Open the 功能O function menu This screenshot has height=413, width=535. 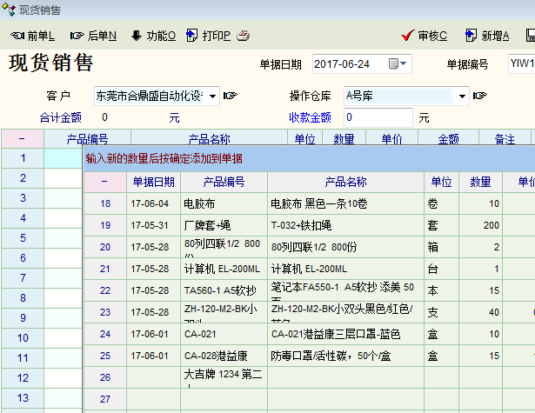[x=153, y=36]
